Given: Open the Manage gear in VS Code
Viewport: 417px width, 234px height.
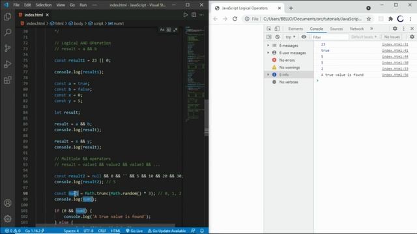Looking at the screenshot, I should 7,218.
